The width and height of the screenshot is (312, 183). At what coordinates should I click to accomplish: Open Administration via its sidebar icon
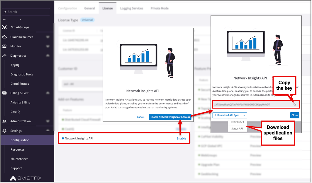tap(4, 121)
